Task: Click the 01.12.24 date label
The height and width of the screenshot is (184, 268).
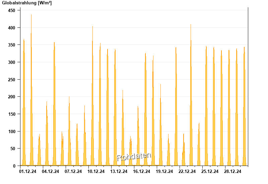Action: pos(28,171)
